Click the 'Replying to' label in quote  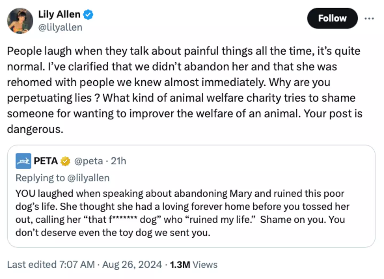click(x=40, y=178)
